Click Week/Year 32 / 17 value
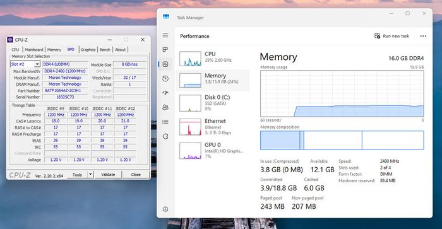Image resolution: width=442 pixels, height=229 pixels. click(129, 78)
